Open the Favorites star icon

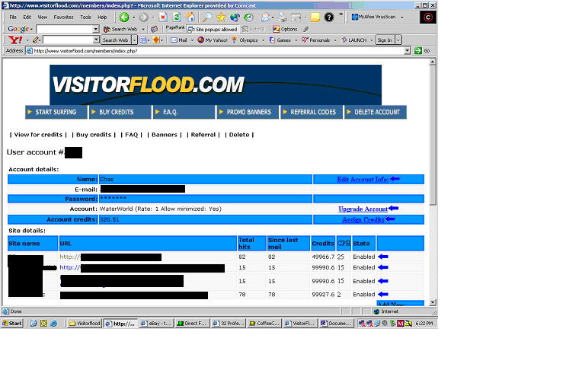[221, 17]
